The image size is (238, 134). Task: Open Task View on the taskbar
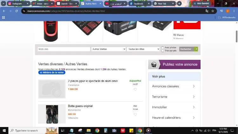click(63, 131)
